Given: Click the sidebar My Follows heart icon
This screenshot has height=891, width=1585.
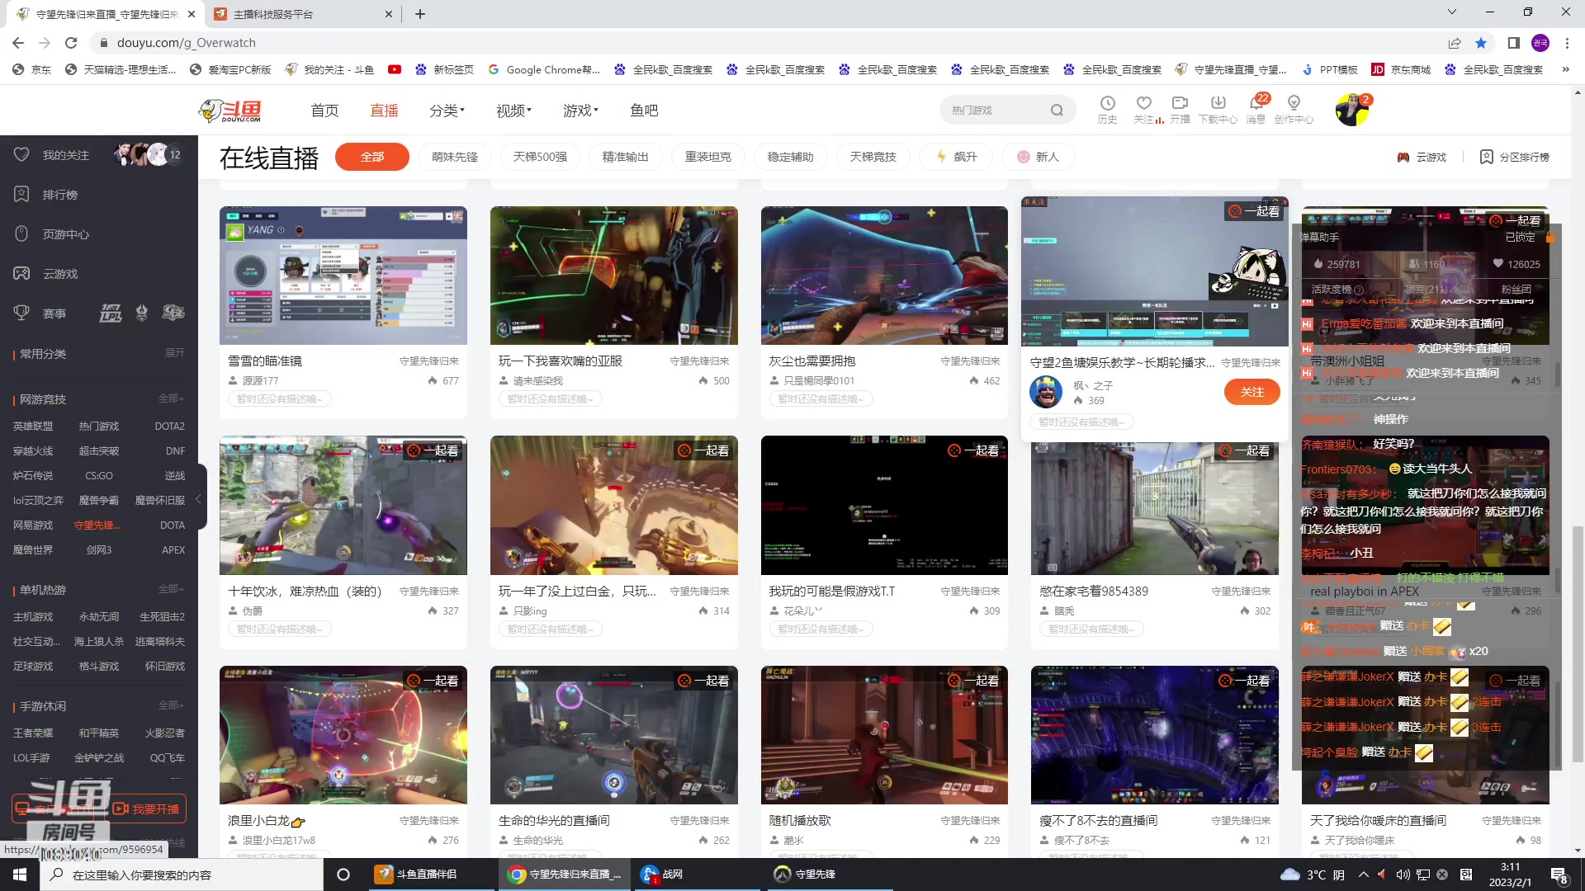Looking at the screenshot, I should coord(21,154).
